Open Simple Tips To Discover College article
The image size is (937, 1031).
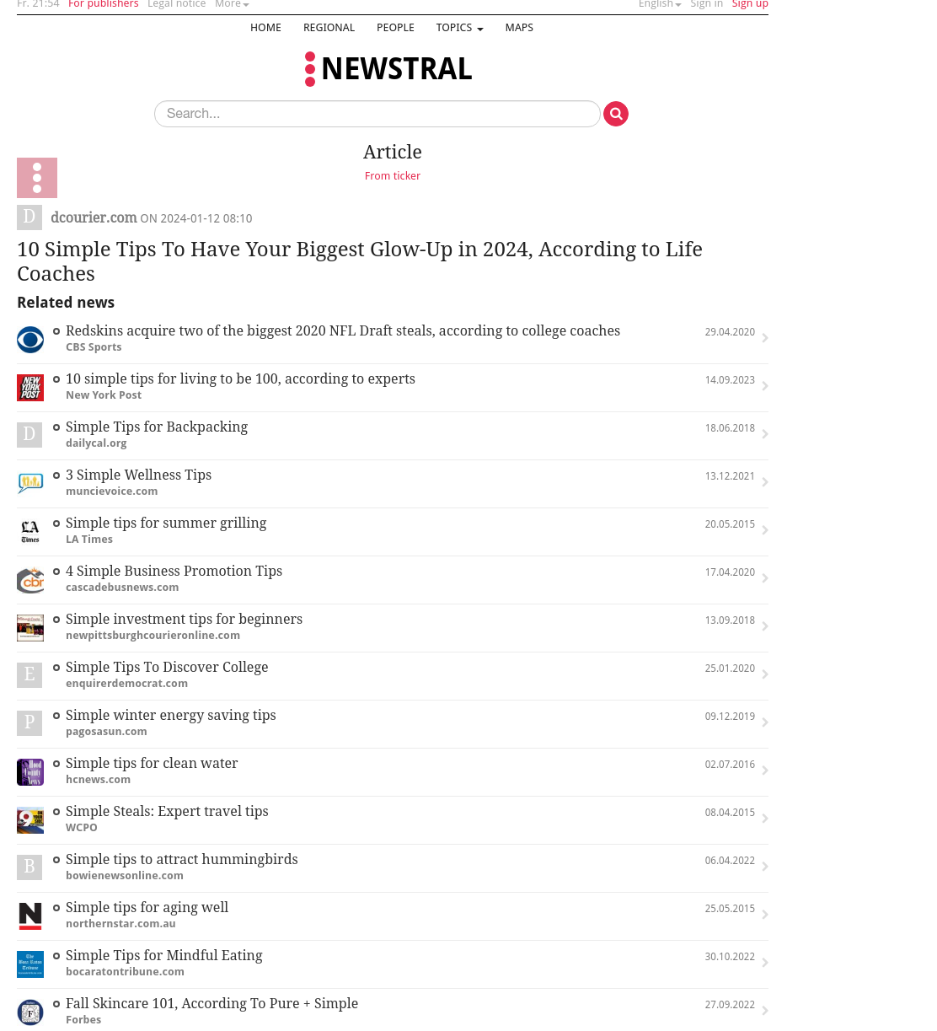tap(167, 667)
